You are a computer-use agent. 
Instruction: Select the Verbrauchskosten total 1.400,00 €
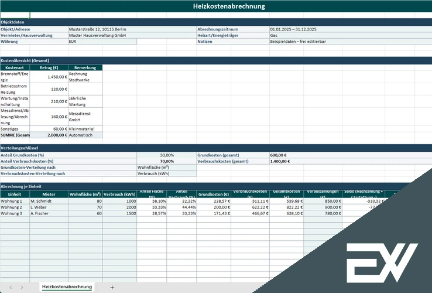[351, 161]
